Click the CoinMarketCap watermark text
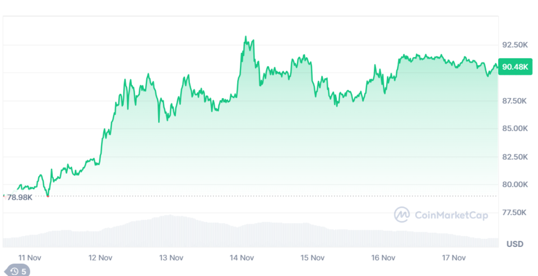This screenshot has width=538, height=276. tap(451, 215)
